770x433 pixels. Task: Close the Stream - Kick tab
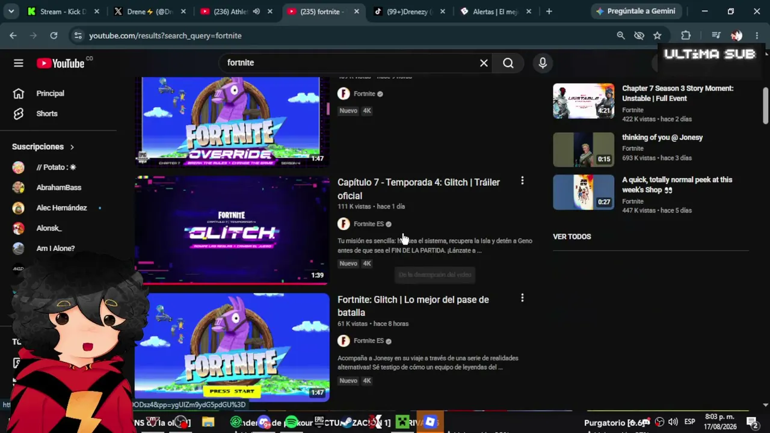pos(96,11)
